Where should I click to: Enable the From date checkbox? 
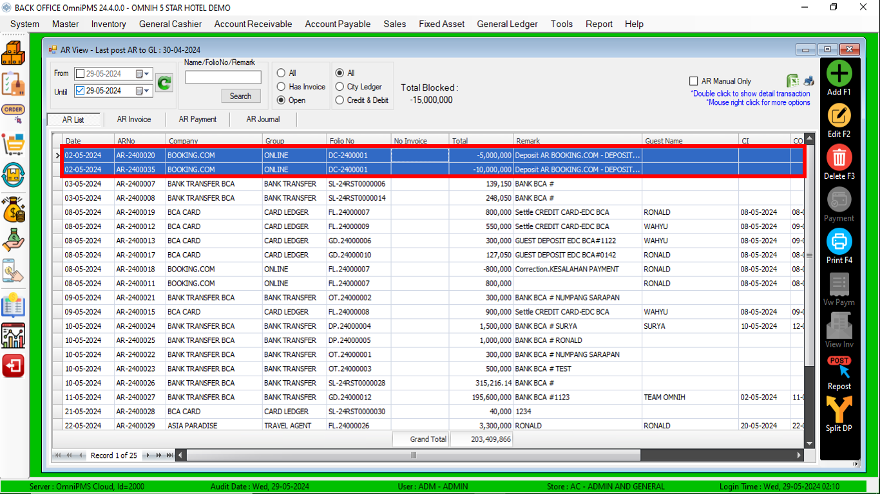pyautogui.click(x=80, y=73)
